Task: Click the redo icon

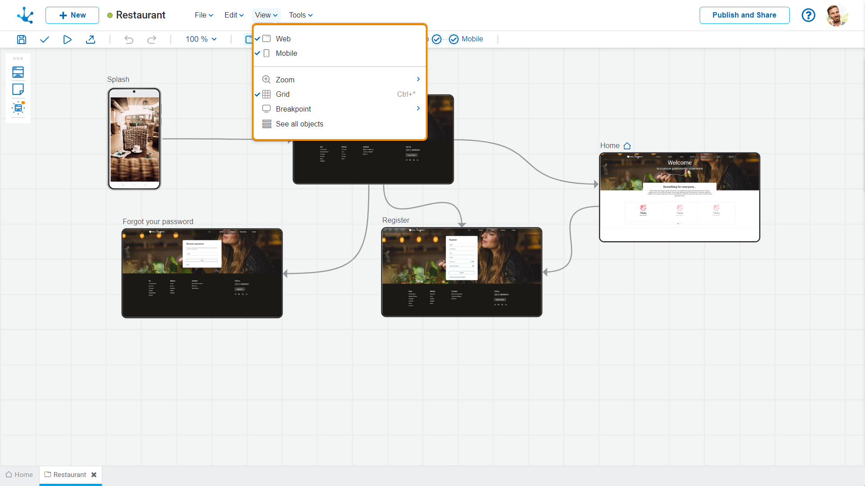Action: click(x=152, y=39)
